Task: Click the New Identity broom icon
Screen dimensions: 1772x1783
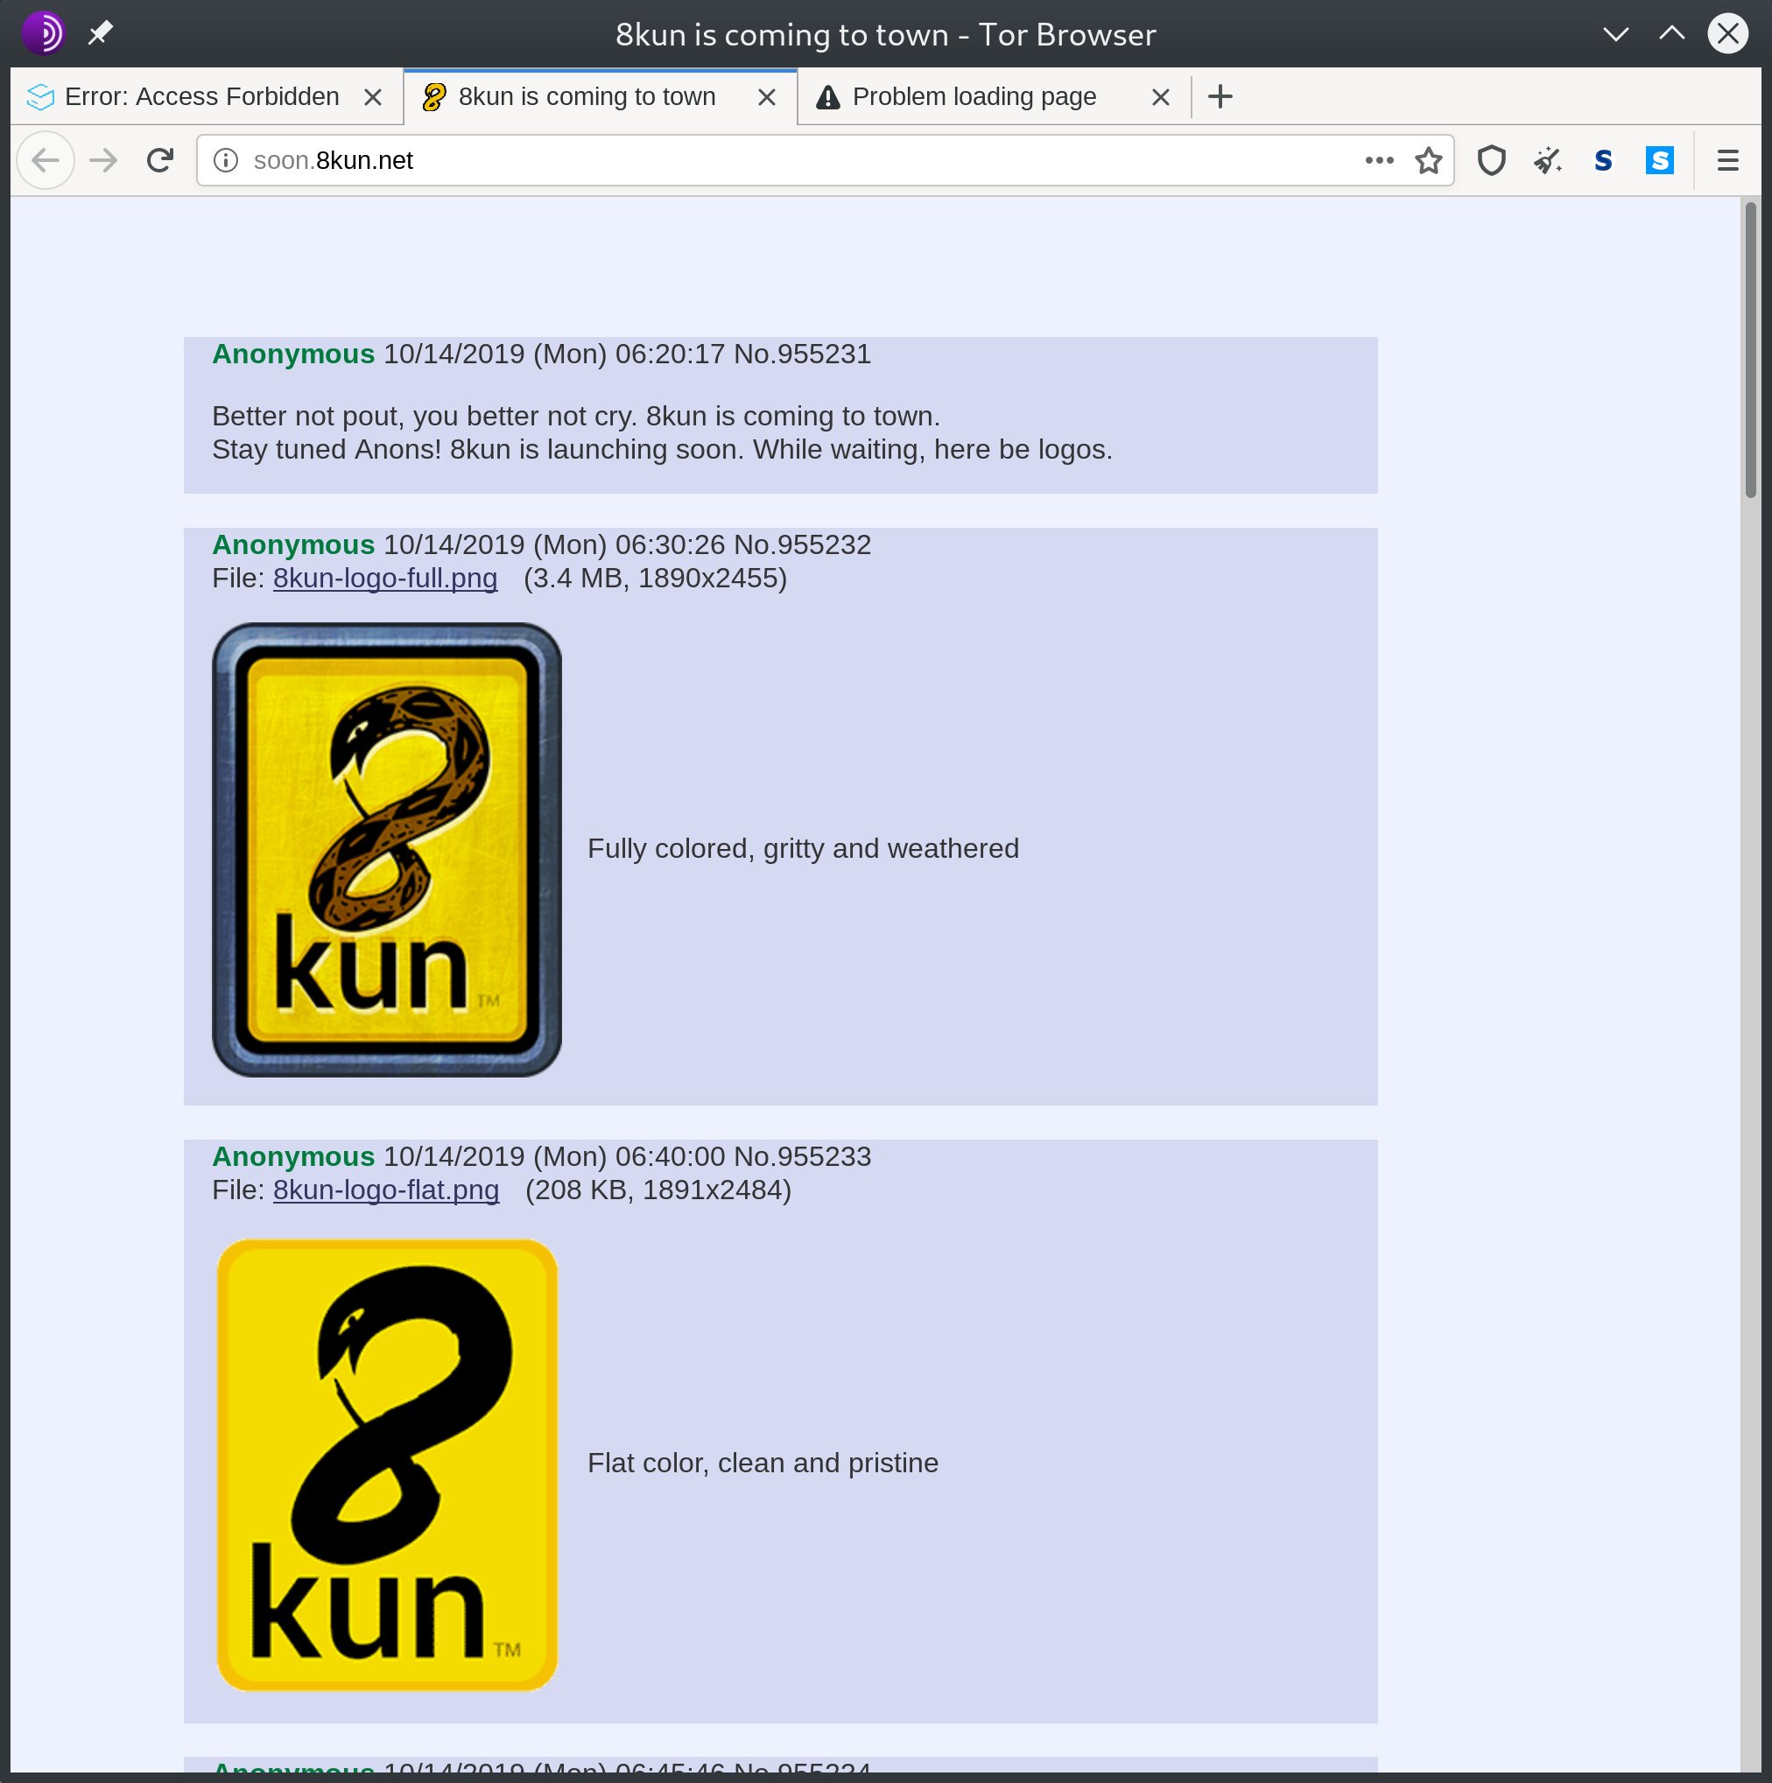Action: tap(1548, 160)
